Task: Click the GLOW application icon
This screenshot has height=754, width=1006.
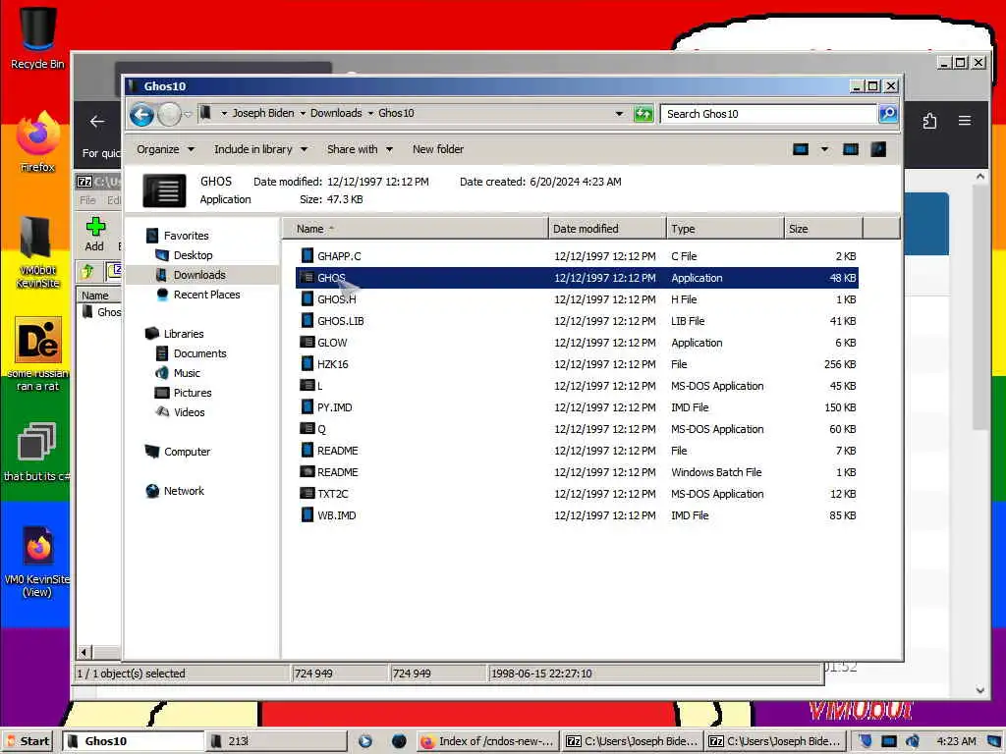Action: [x=307, y=343]
